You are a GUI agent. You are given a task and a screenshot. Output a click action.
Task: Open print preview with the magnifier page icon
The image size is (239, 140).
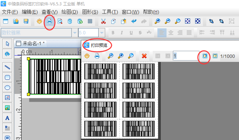pyautogui.click(x=60, y=21)
